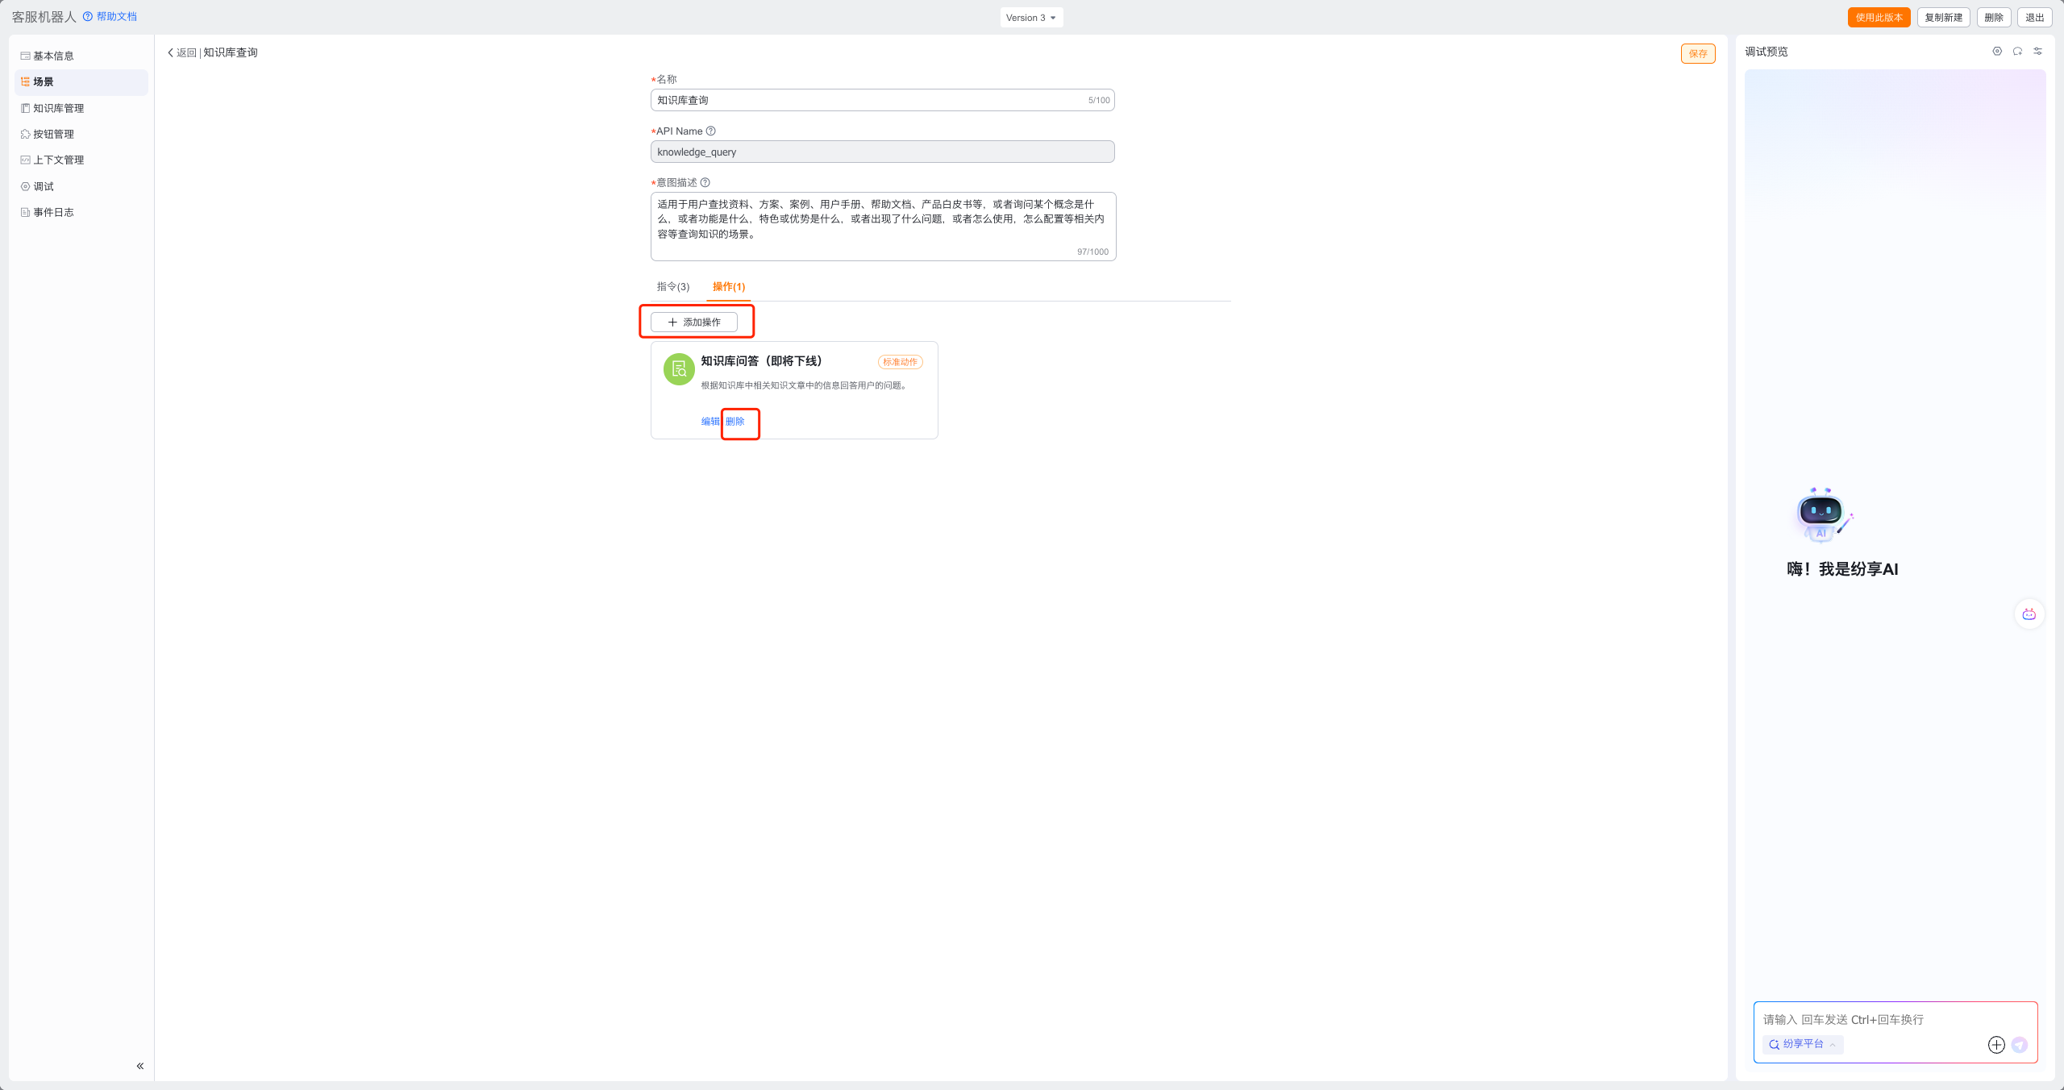Collapse the left sidebar with double-chevron

(x=140, y=1066)
